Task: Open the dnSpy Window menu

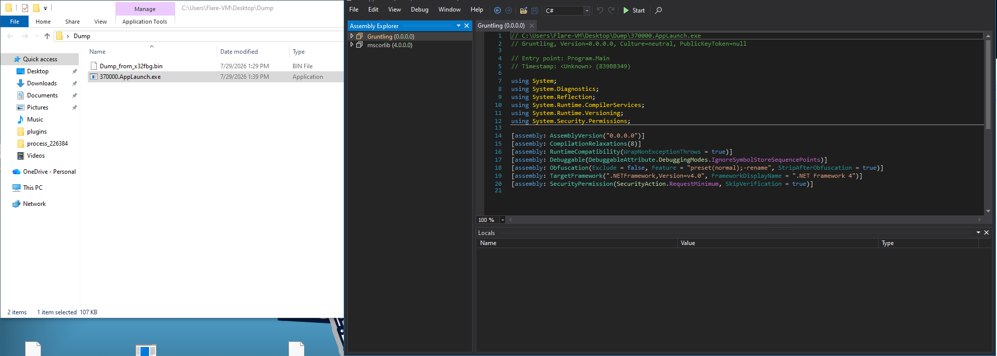Action: 450,10
